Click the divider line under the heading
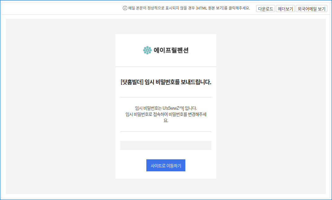Viewport: 332px width, 200px height. click(x=166, y=97)
